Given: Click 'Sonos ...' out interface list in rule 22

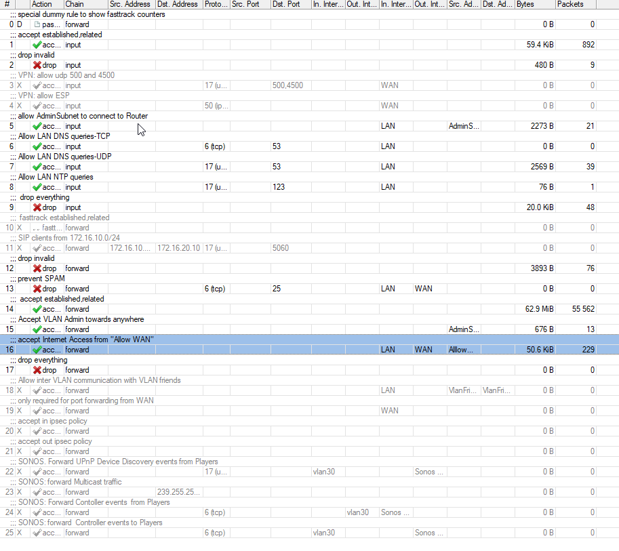Looking at the screenshot, I should click(429, 472).
